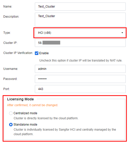
Task: Click the Name field containing Test_Cluster
Action: pyautogui.click(x=80, y=7)
